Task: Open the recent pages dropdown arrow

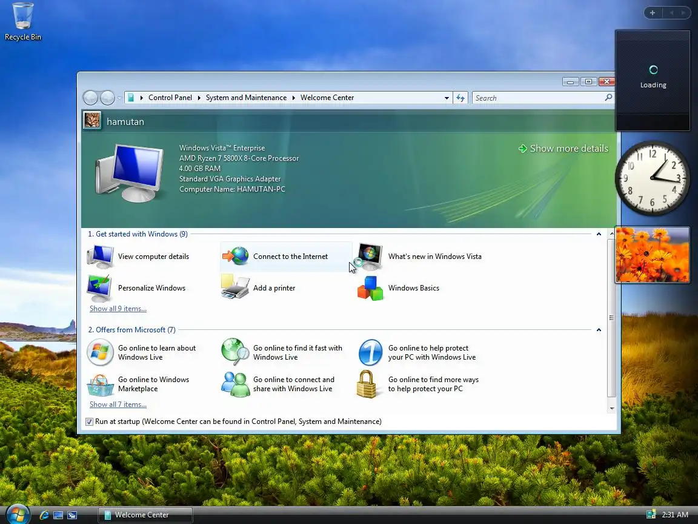Action: pyautogui.click(x=119, y=98)
